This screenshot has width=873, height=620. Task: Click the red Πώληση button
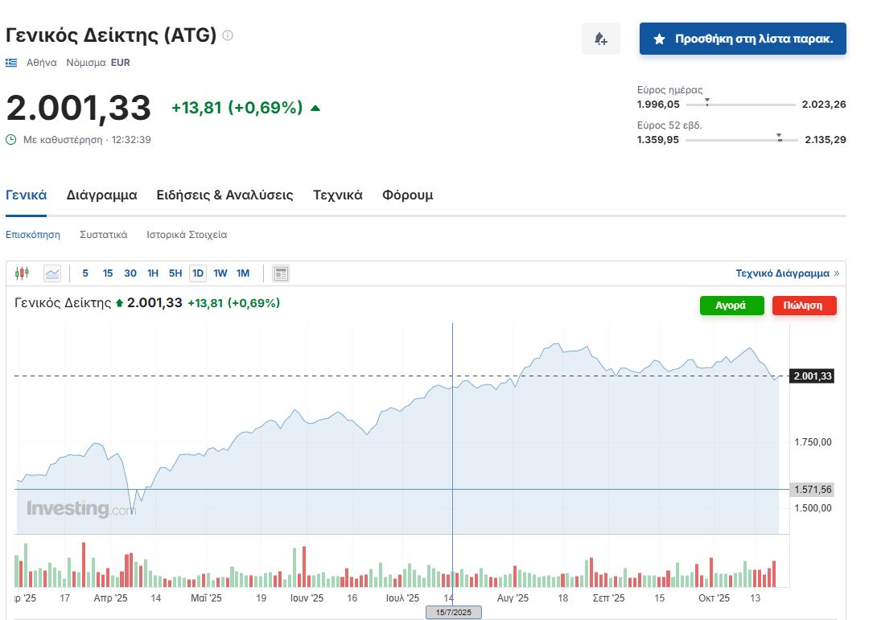[x=803, y=306]
